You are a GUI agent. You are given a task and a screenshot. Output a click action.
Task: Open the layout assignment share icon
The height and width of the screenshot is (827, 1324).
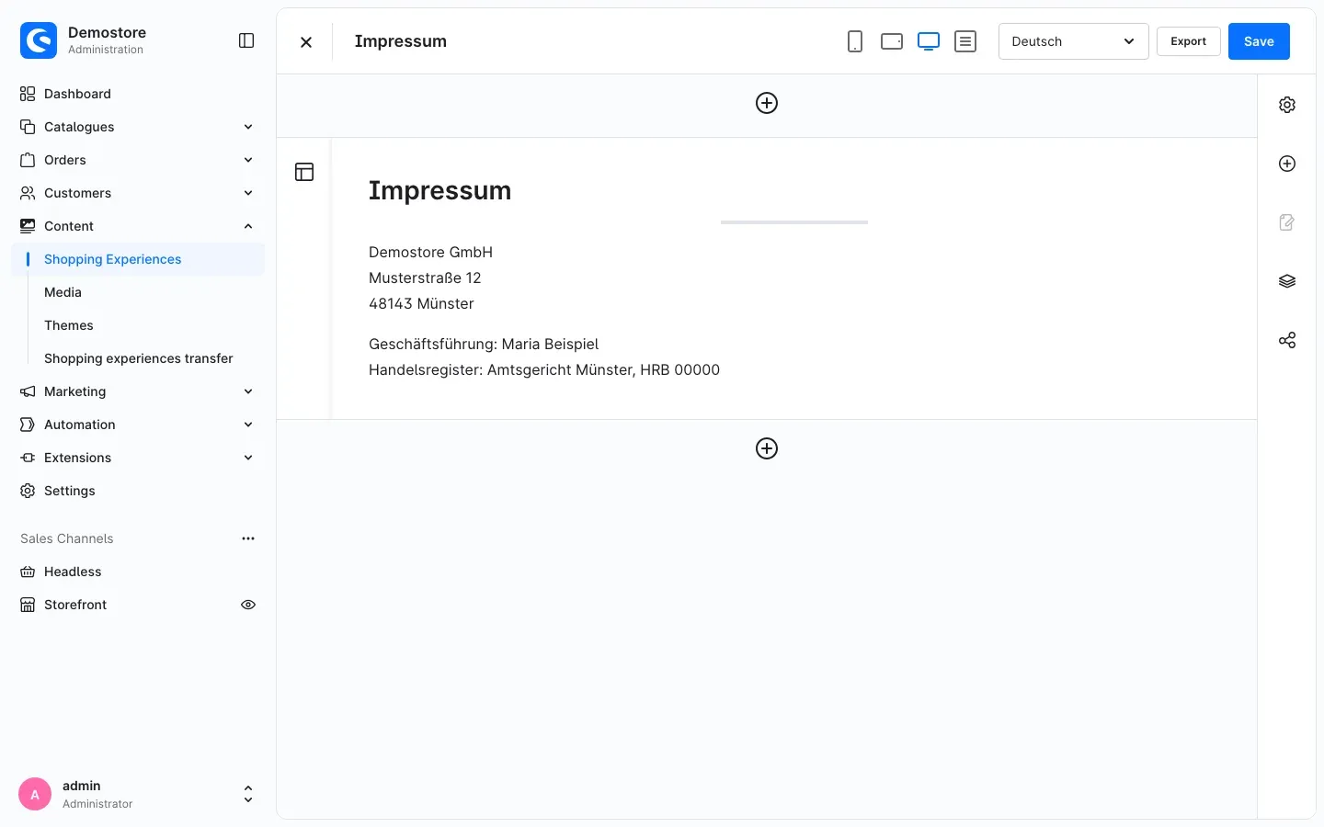pos(1287,340)
